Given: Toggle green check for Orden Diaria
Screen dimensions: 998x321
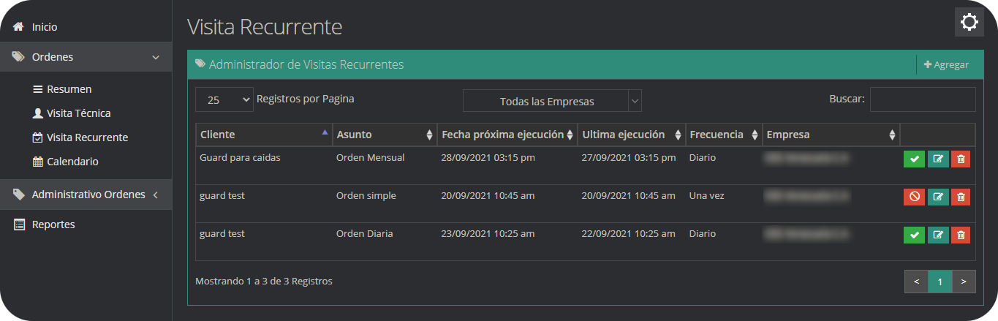Looking at the screenshot, I should [914, 235].
